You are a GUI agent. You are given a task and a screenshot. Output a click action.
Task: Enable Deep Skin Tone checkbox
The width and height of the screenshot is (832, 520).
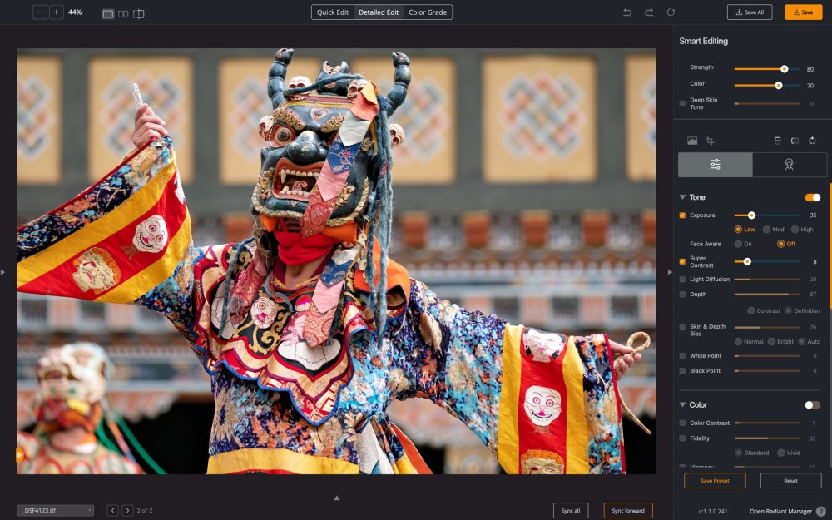(x=682, y=103)
